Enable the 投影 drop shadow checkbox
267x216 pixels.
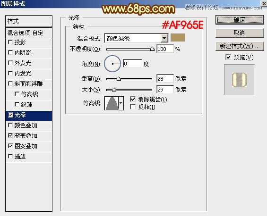coord(10,42)
